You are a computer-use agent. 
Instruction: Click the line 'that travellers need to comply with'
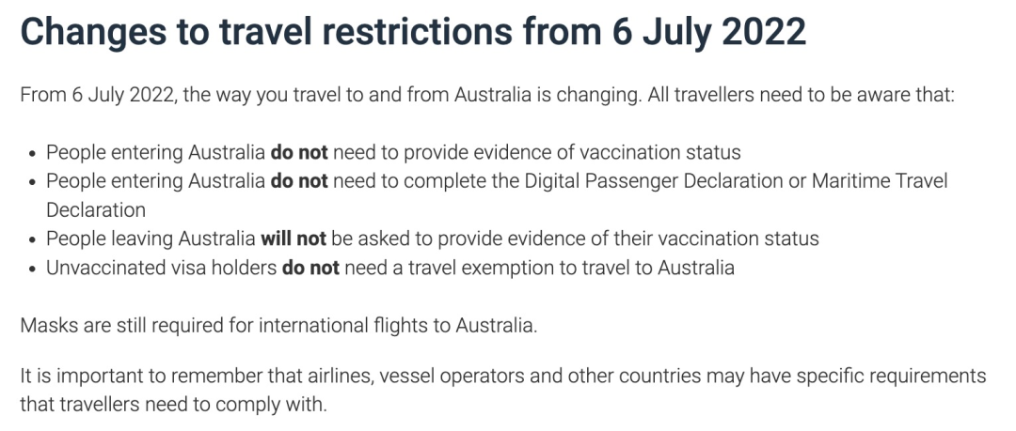pyautogui.click(x=174, y=405)
